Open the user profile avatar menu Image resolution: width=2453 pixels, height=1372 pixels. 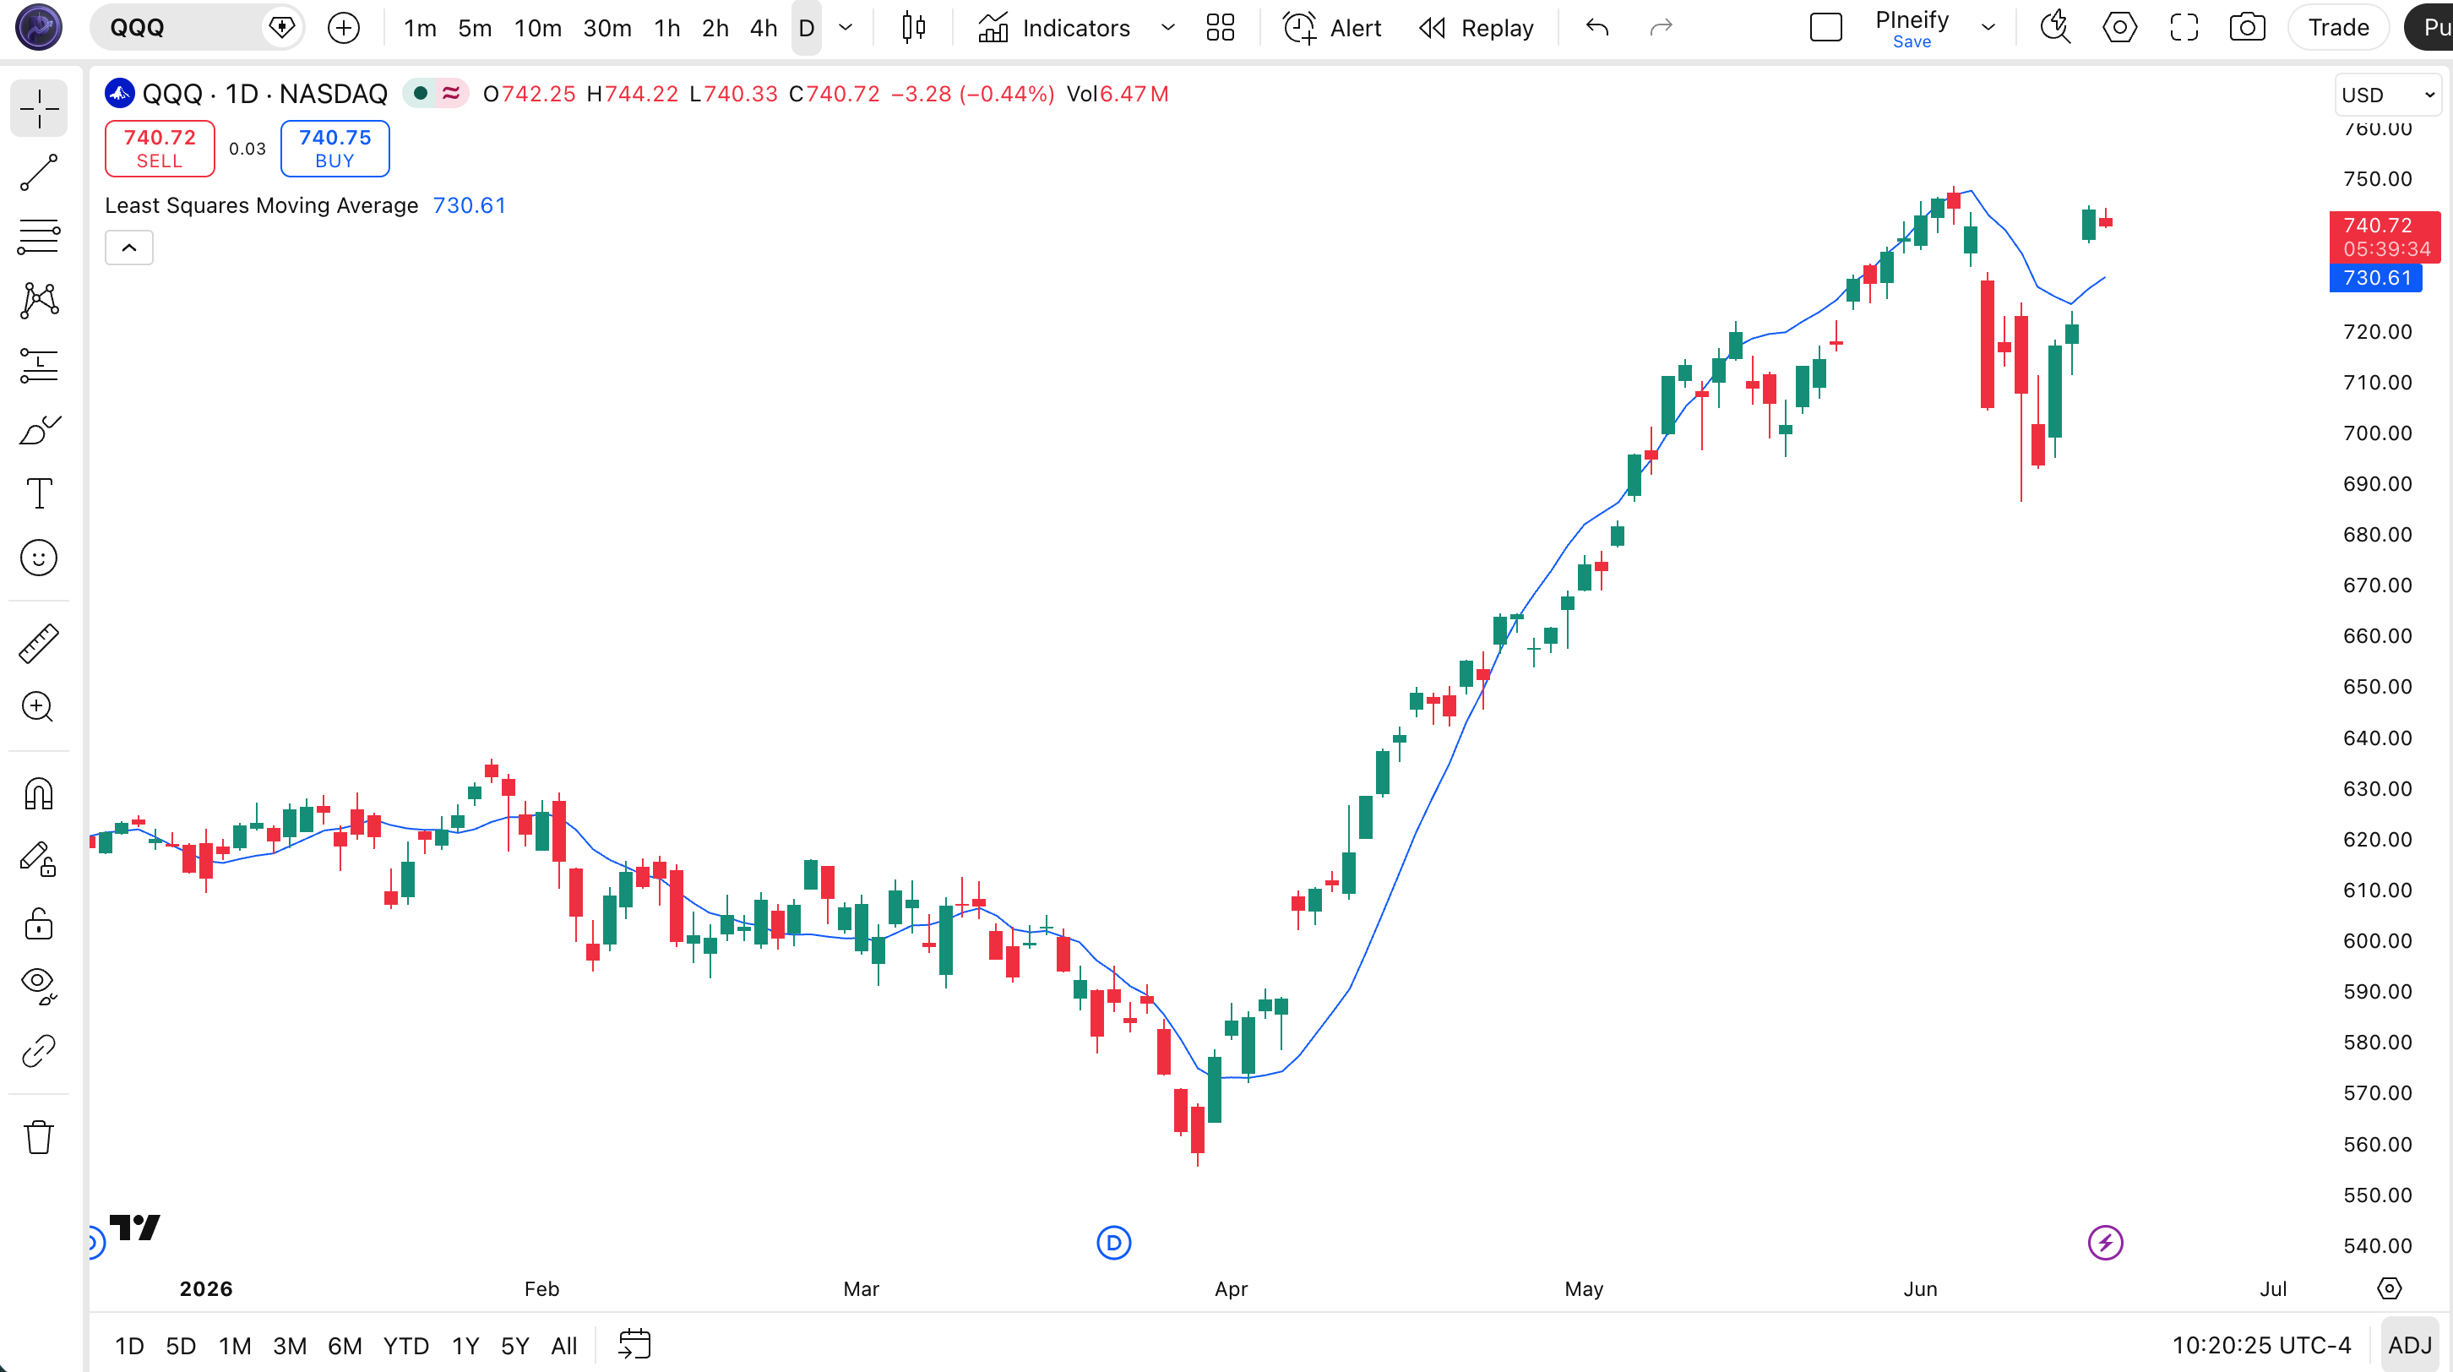pyautogui.click(x=39, y=27)
